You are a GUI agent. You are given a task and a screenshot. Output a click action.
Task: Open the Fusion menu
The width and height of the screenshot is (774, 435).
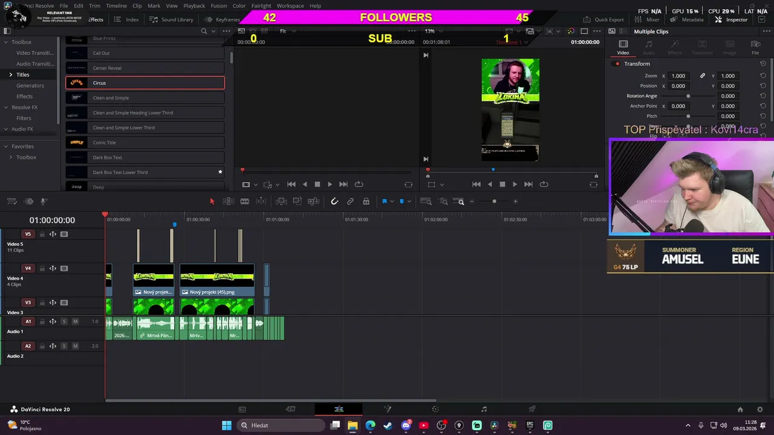[x=219, y=5]
